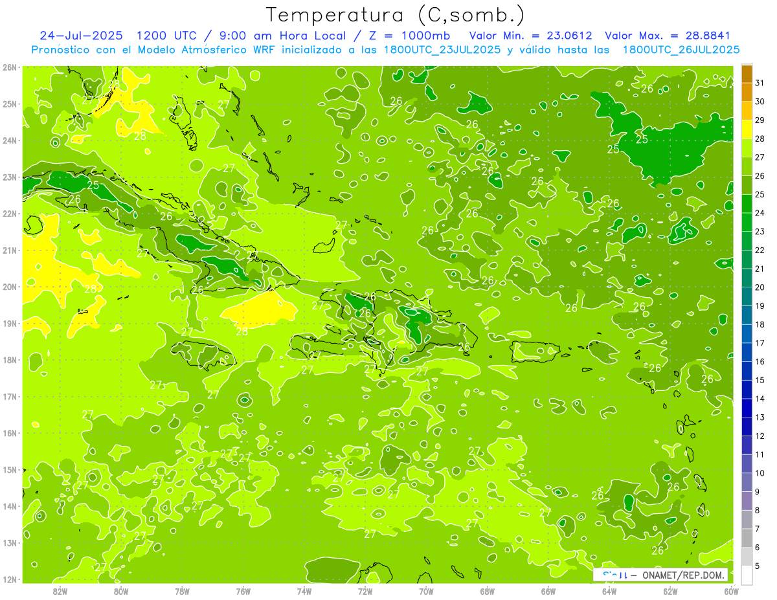The height and width of the screenshot is (600, 777).
Task: Click the longitude label 78W
Action: (182, 590)
